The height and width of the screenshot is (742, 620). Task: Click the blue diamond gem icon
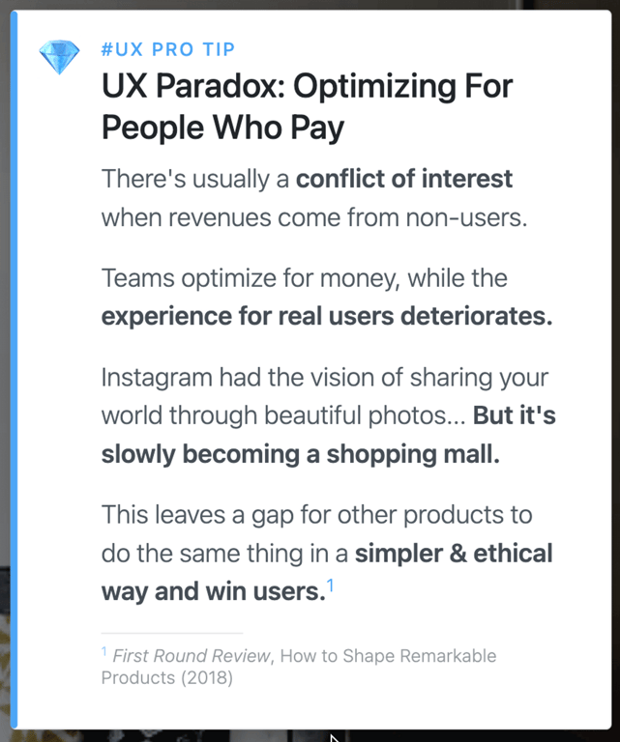point(59,58)
